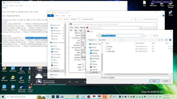Select Network in Explorer navigation pane
This screenshot has width=177, height=99.
[54, 75]
